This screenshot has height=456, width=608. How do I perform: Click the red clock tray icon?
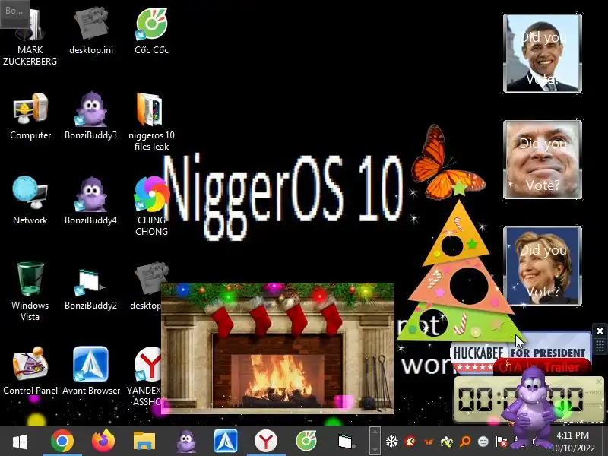[410, 442]
